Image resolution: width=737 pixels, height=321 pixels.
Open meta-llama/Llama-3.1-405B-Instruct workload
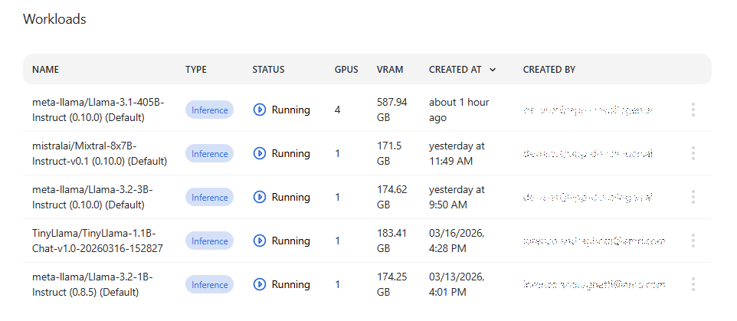point(98,110)
